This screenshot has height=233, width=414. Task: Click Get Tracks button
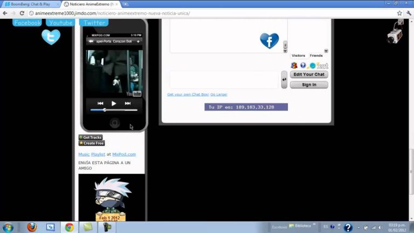click(x=91, y=138)
